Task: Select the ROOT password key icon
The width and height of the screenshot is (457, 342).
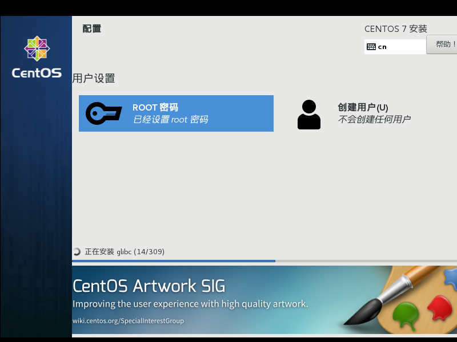Action: [x=103, y=113]
